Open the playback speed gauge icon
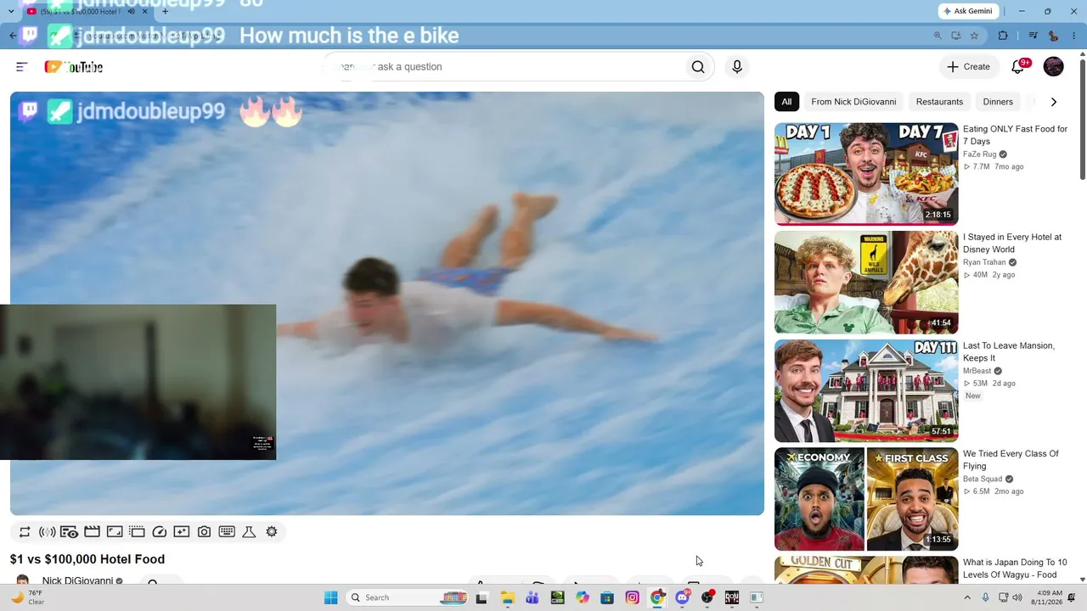1087x611 pixels. pyautogui.click(x=160, y=532)
